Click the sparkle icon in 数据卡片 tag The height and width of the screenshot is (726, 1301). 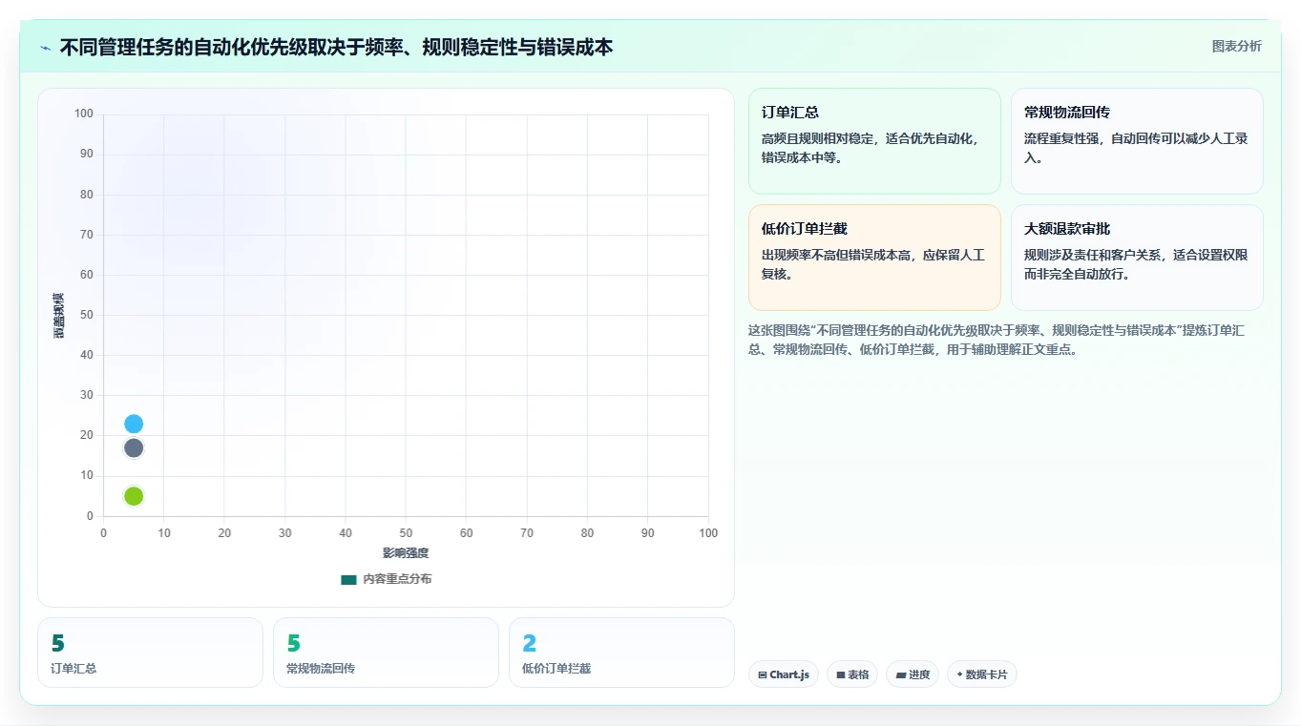959,674
